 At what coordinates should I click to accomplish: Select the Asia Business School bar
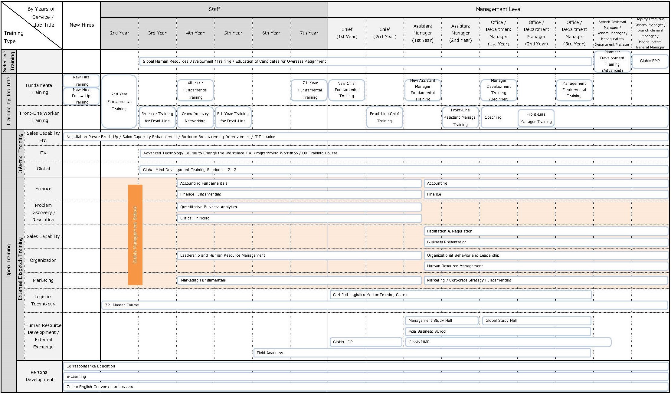tap(498, 331)
